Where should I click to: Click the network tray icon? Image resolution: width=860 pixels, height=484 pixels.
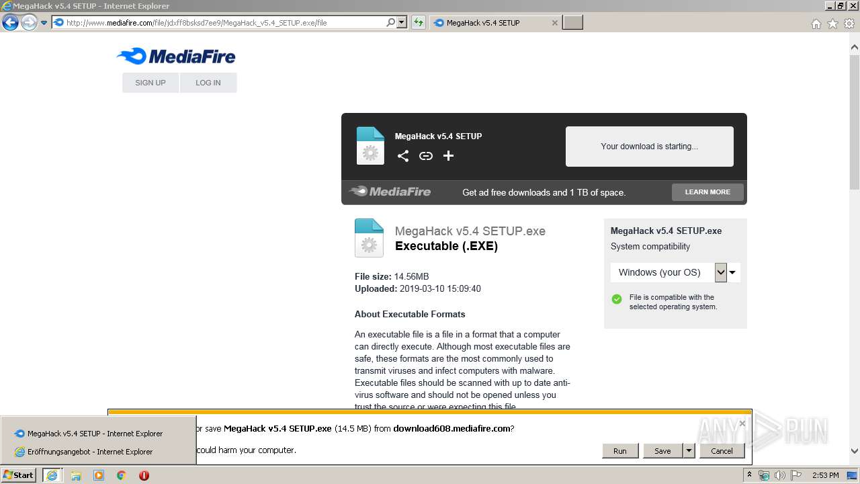(765, 475)
